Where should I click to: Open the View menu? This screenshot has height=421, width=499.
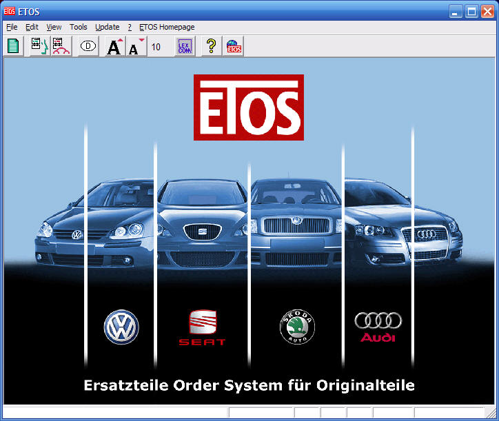click(54, 27)
